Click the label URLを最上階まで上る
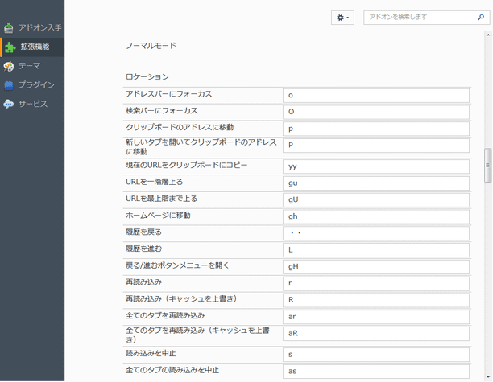Image resolution: width=493 pixels, height=382 pixels. tap(162, 199)
